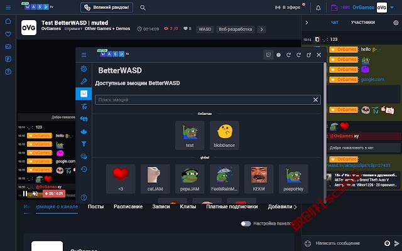Open the FFZ cloud-shaped icon in BetterWASD sidebar
Image resolution: width=402 pixels, height=251 pixels.
click(x=84, y=132)
